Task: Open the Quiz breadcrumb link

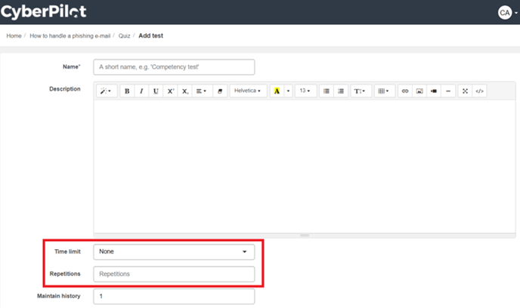Action: 125,35
